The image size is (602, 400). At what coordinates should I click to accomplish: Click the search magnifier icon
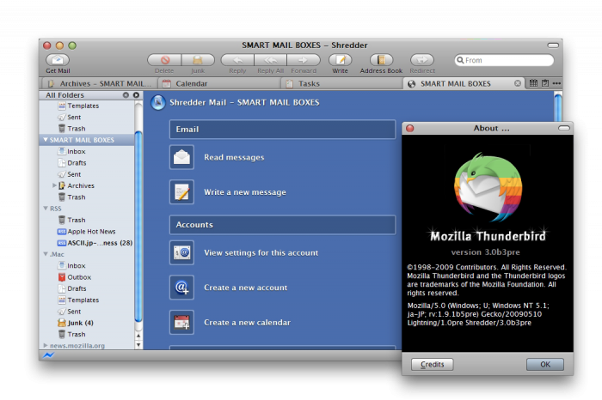[460, 60]
